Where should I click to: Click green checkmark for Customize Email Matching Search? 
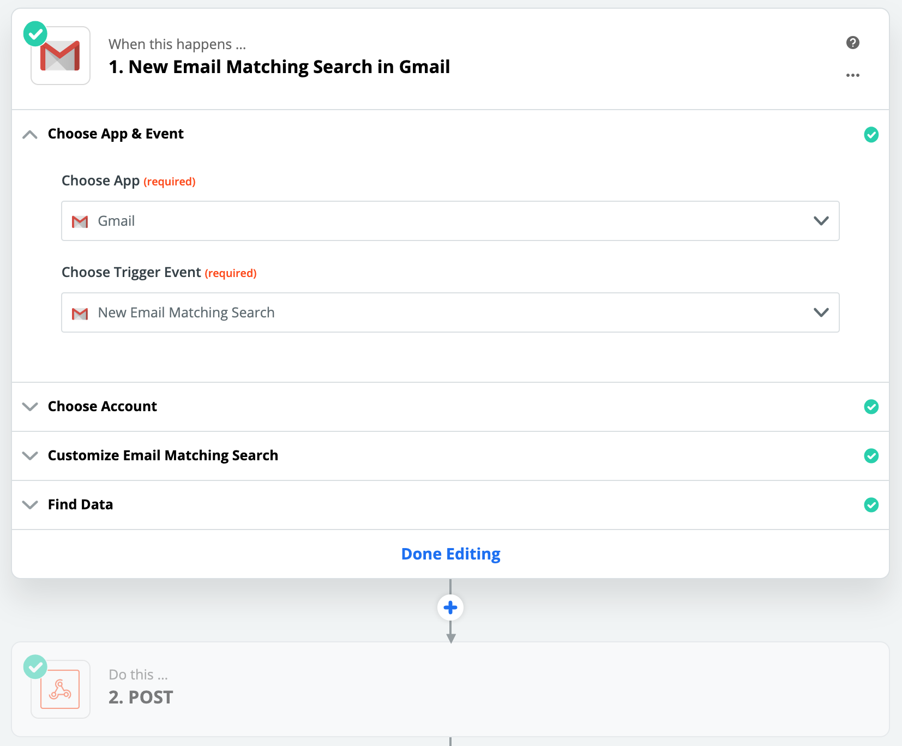point(871,456)
